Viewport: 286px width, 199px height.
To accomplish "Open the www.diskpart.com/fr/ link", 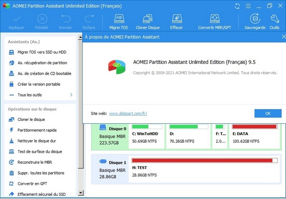I will pos(128,113).
